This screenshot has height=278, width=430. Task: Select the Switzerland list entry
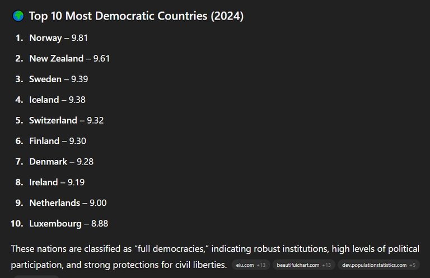[67, 120]
